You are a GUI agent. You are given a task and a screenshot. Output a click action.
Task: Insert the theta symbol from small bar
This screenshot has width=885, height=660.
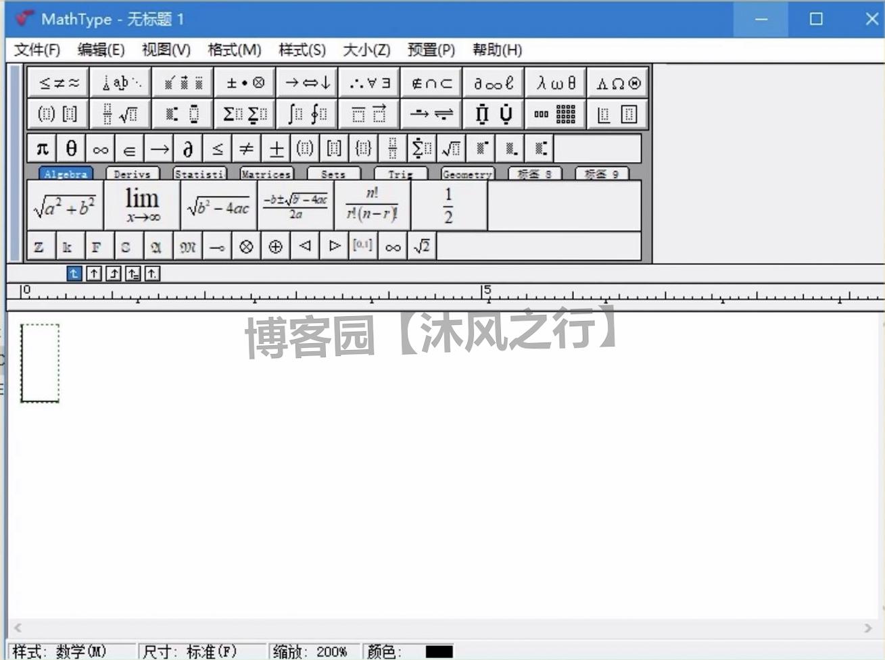point(72,149)
